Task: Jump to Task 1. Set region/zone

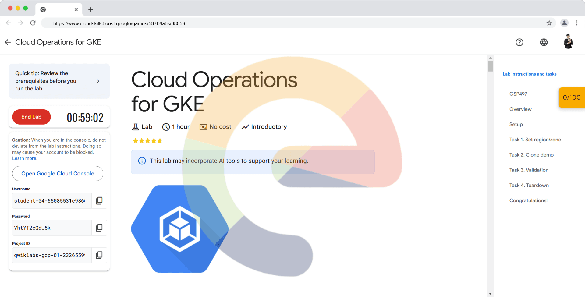Action: click(x=535, y=140)
